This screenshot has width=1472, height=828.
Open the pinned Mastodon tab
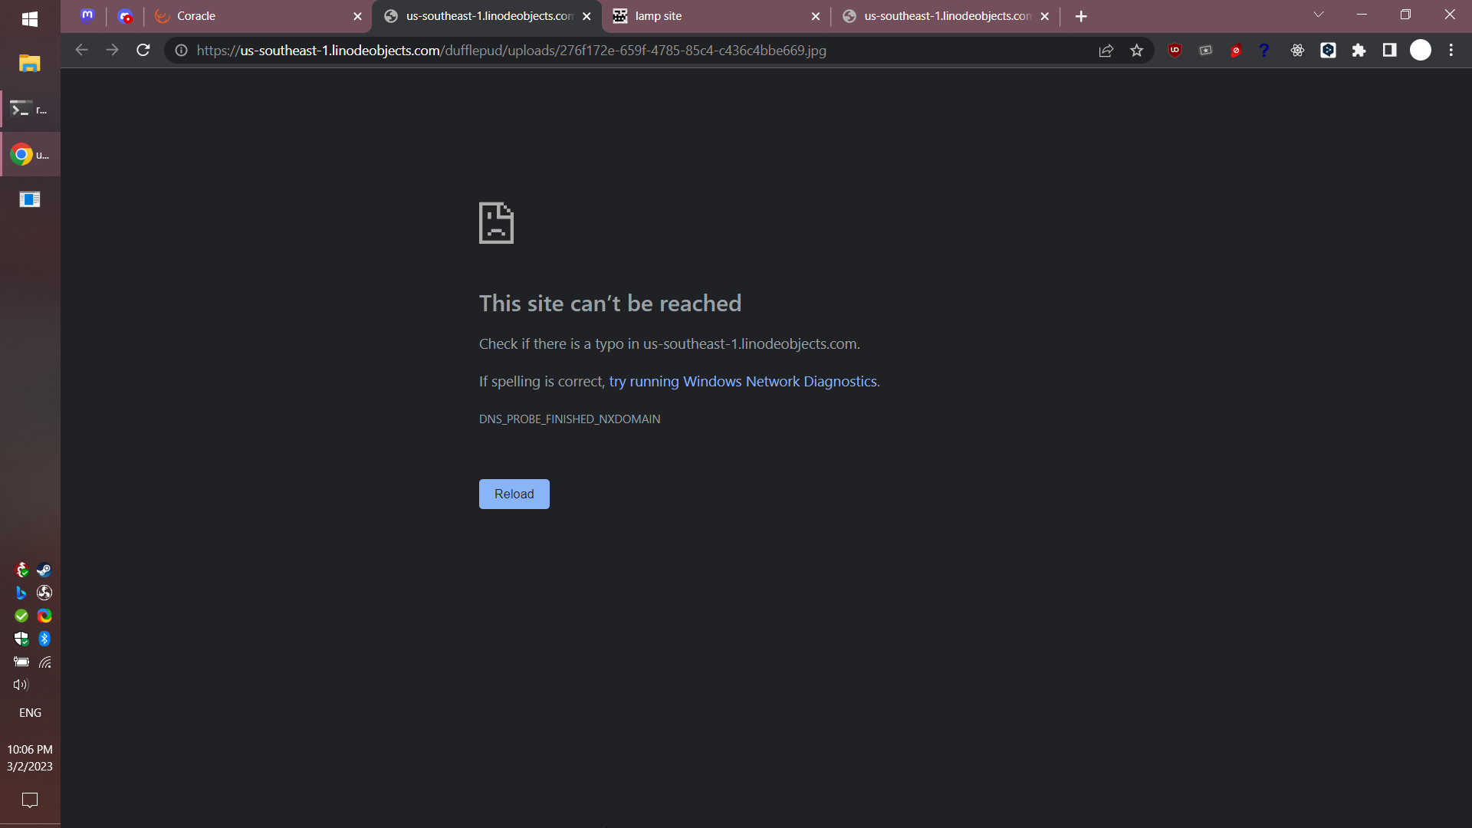(x=87, y=16)
